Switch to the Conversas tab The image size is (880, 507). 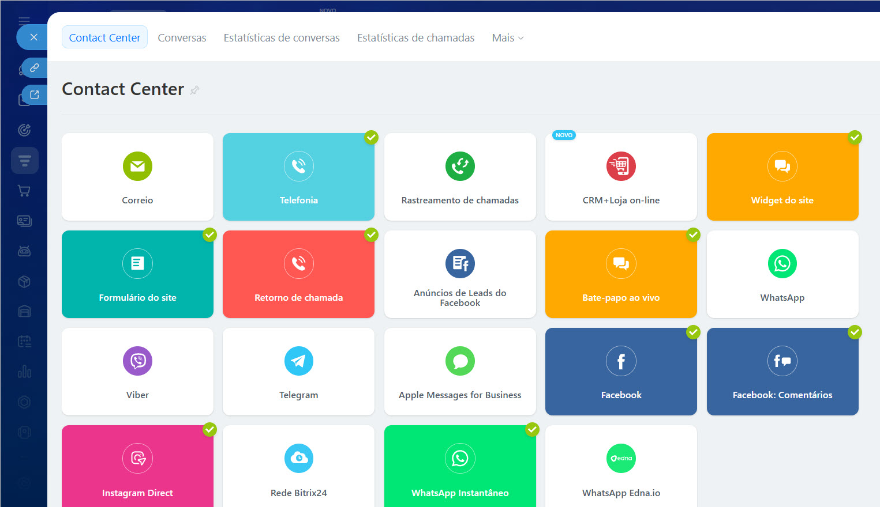pos(182,38)
